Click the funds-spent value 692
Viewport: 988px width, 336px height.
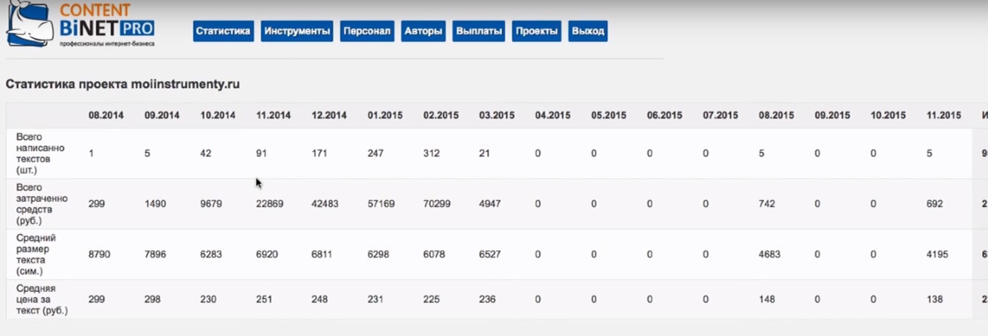point(935,204)
